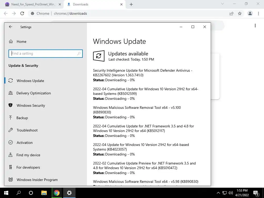Open the Windows Start menu
The image size is (264, 198).
tap(6, 193)
